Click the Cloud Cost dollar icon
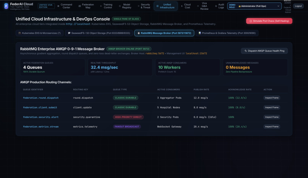 click(x=182, y=6)
